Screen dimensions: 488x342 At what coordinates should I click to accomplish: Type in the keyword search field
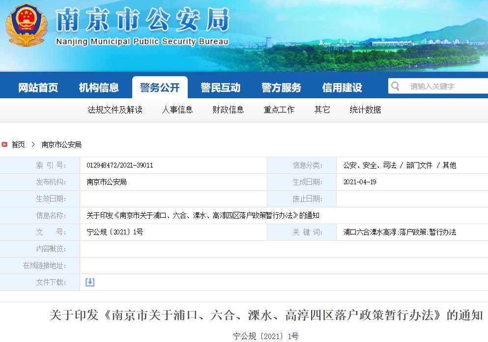(x=445, y=86)
